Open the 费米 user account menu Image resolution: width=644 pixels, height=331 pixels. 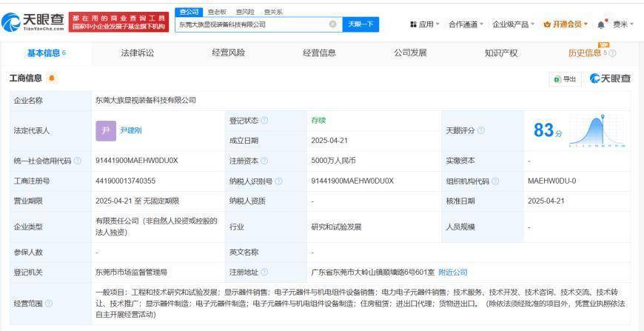(623, 24)
